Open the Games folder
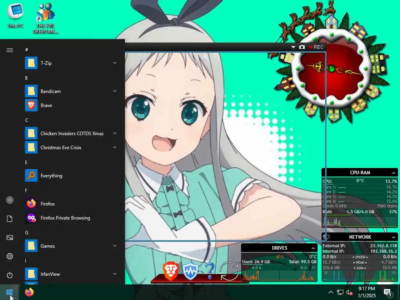 coord(71,246)
